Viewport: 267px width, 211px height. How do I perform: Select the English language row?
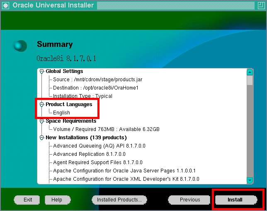pyautogui.click(x=61, y=113)
